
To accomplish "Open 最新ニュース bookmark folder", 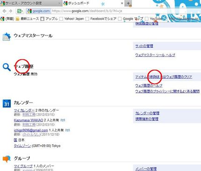I will 28,19.
